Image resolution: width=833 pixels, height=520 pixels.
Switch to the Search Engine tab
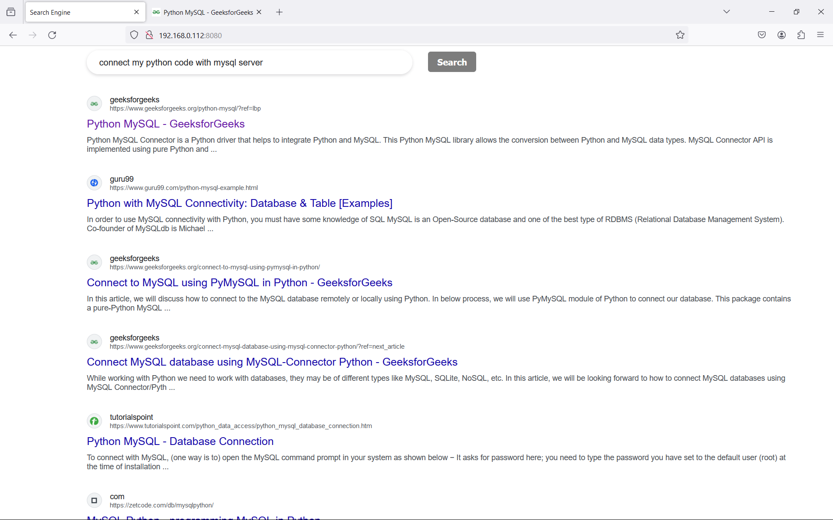pyautogui.click(x=85, y=12)
